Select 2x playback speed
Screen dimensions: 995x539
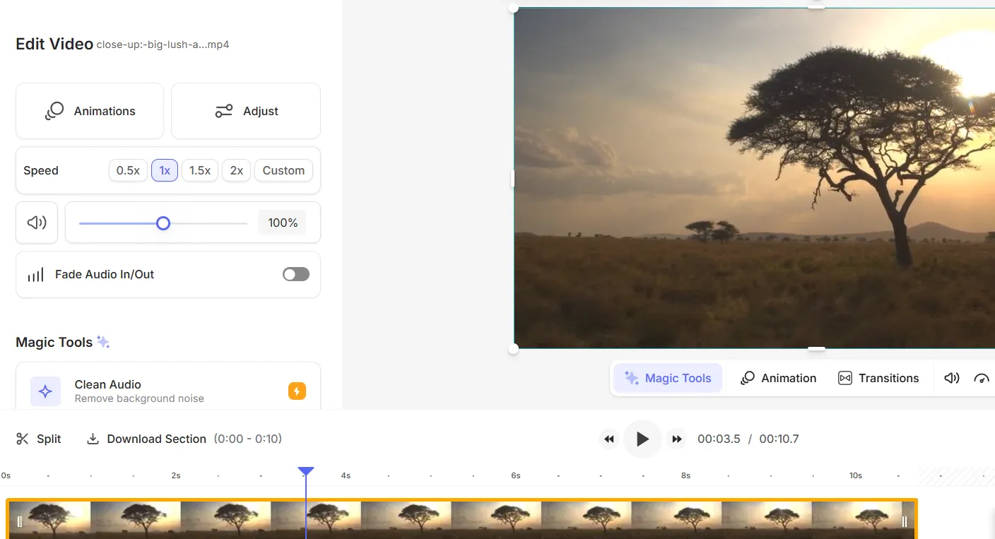coord(236,170)
